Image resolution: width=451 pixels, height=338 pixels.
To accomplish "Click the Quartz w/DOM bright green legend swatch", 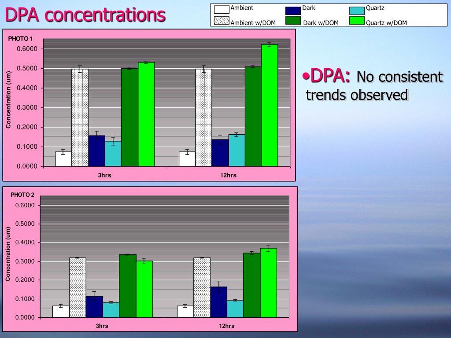I will [357, 21].
